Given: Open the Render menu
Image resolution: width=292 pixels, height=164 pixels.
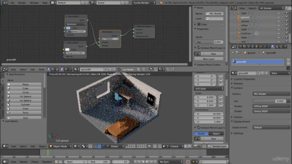Looking at the screenshot, I should [x=22, y=3].
